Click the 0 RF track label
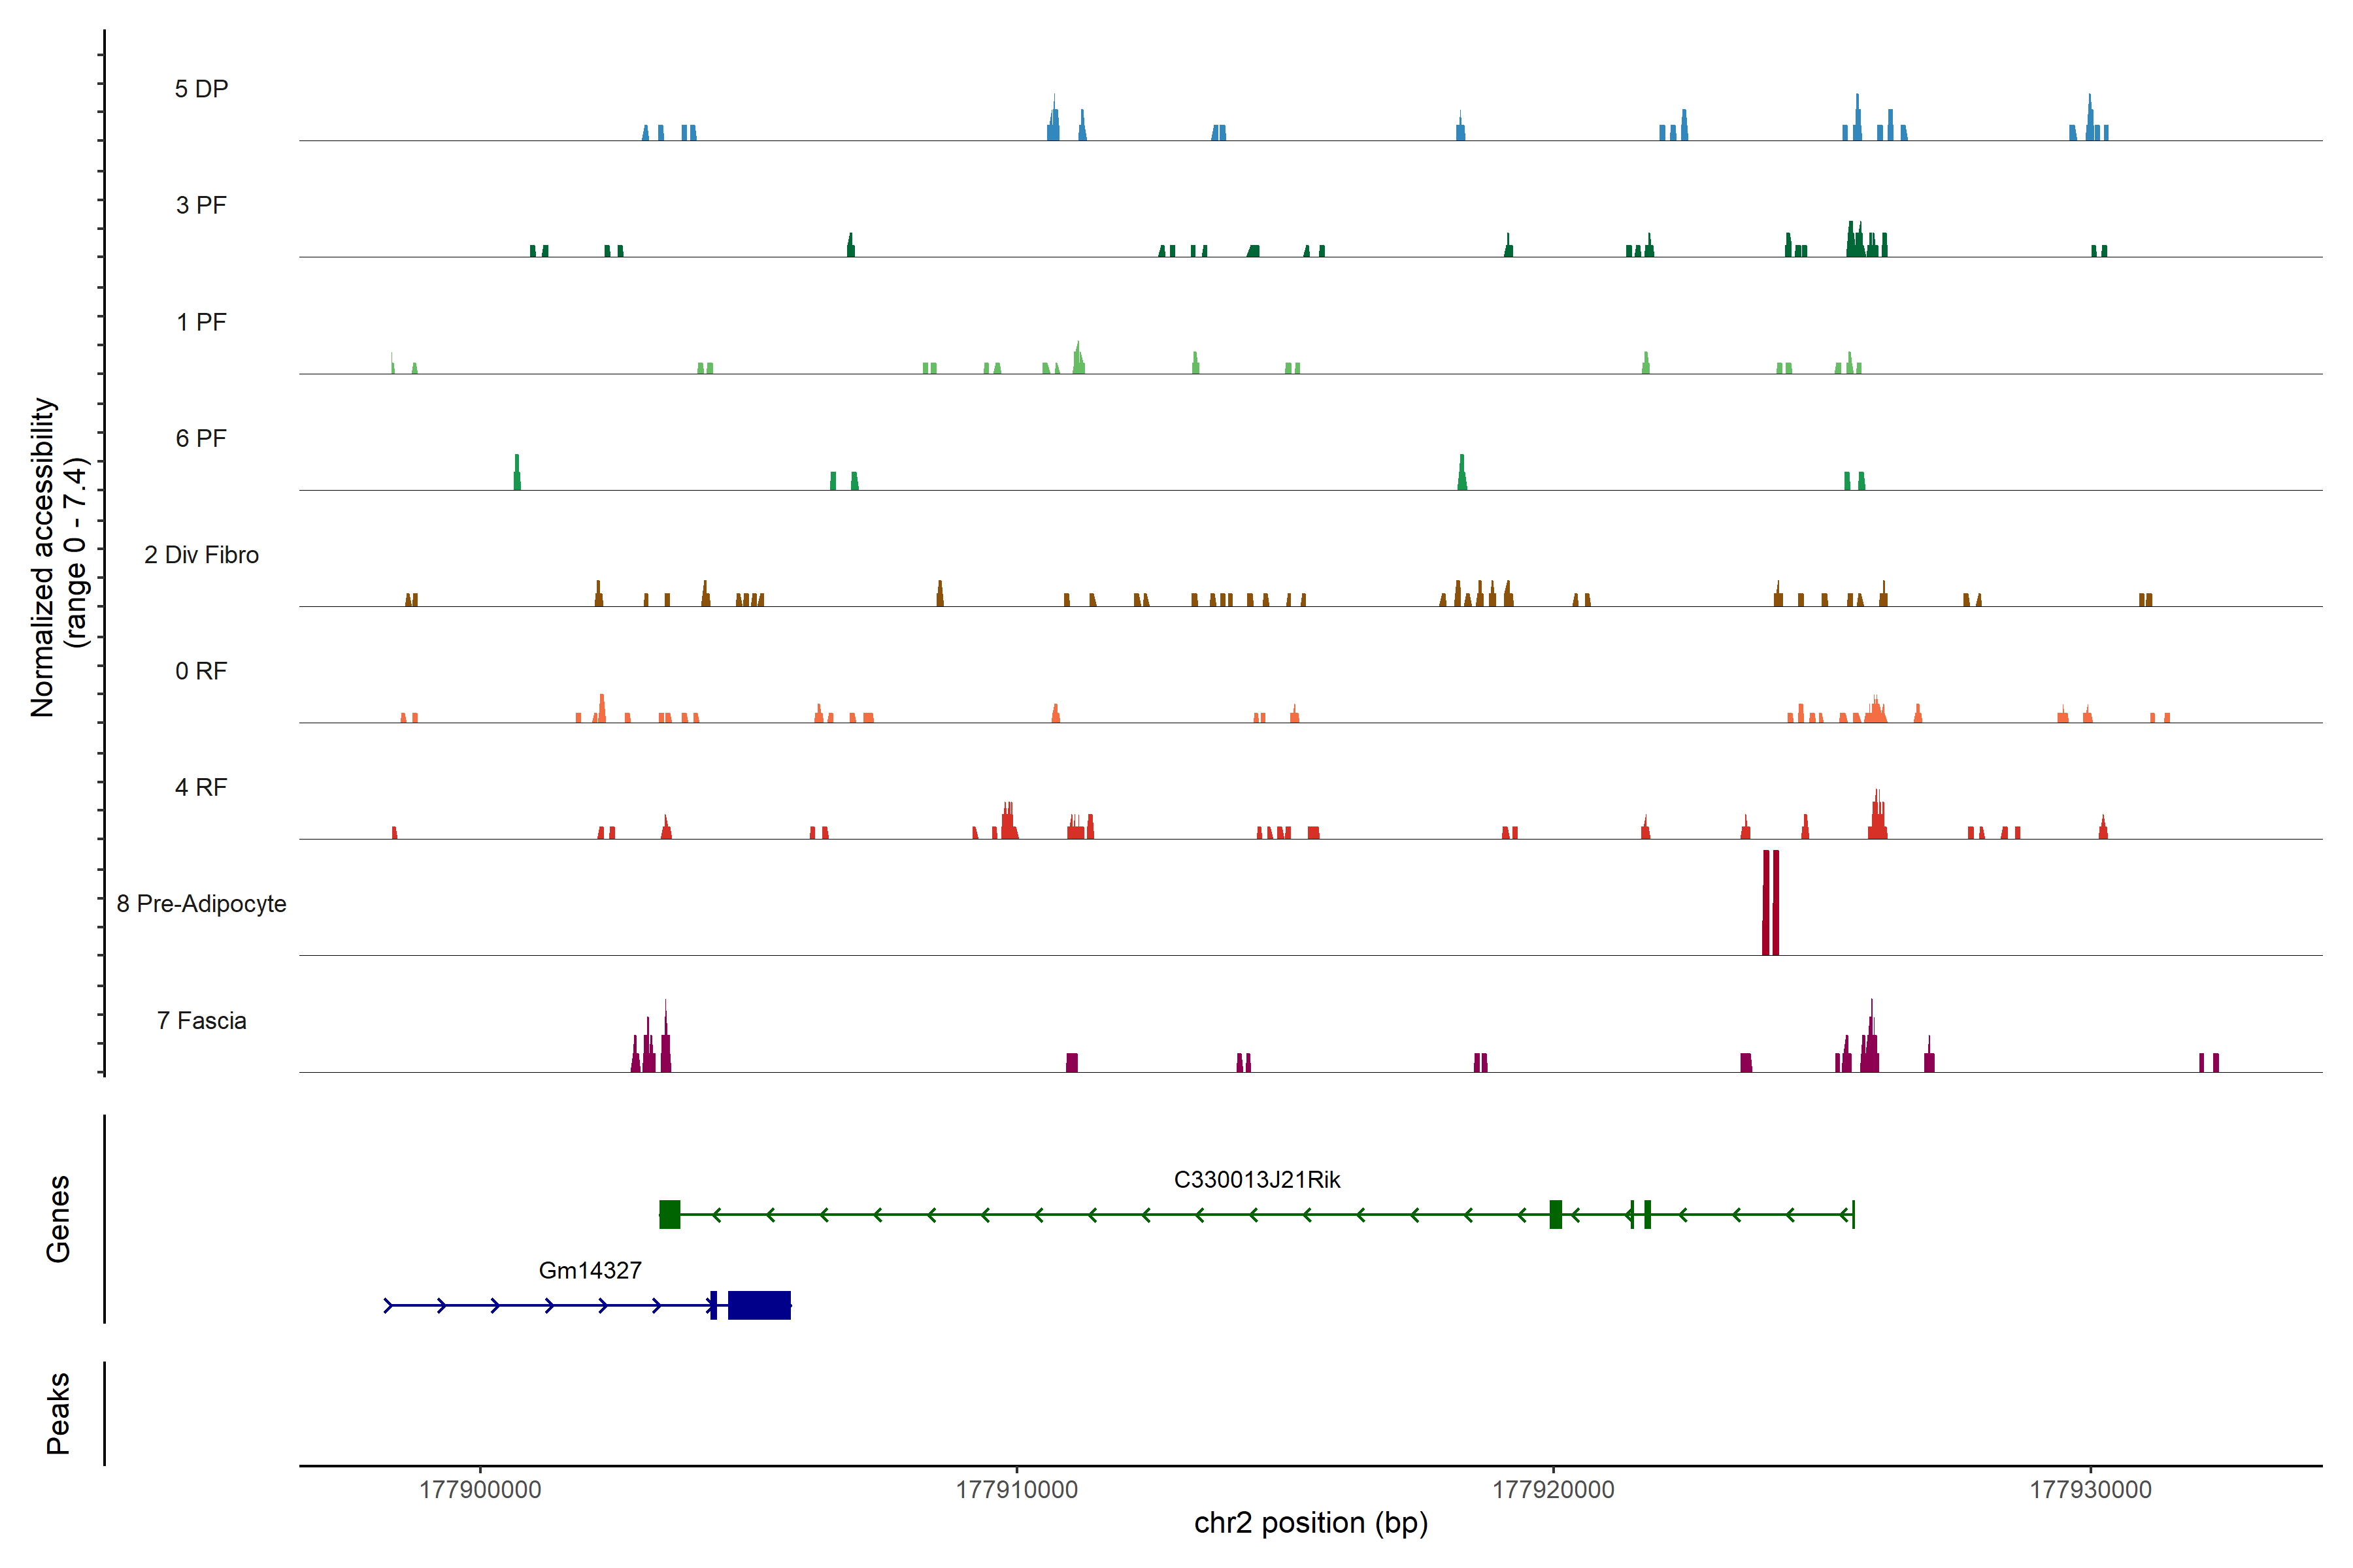The image size is (2353, 1568). pos(201,671)
